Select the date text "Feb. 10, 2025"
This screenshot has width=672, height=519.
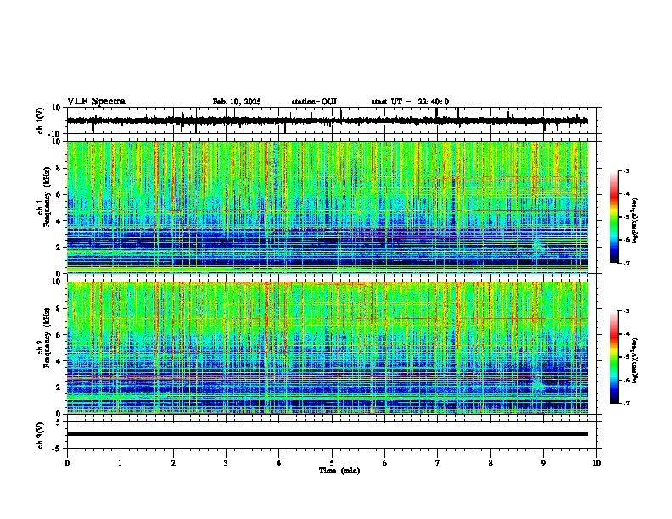237,102
